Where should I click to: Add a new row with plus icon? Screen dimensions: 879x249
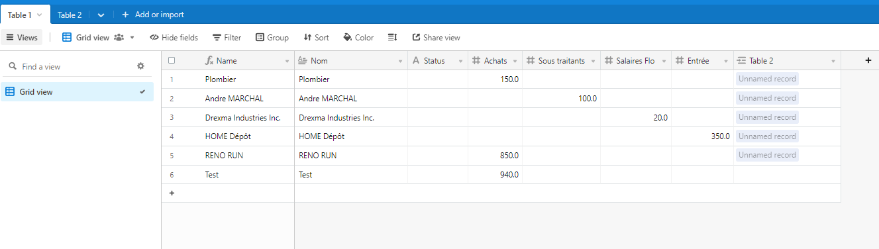(x=172, y=193)
